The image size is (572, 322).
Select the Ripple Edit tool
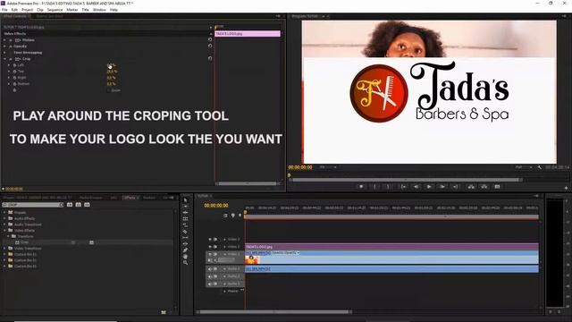[185, 213]
